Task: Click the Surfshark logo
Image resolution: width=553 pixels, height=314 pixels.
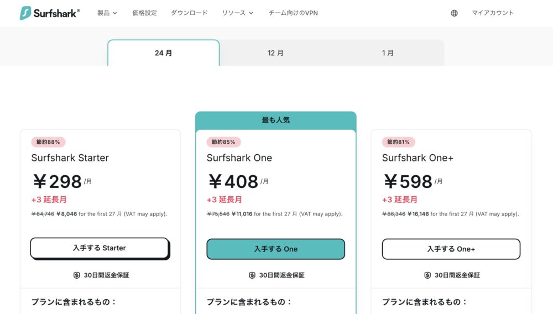Action: coord(50,13)
